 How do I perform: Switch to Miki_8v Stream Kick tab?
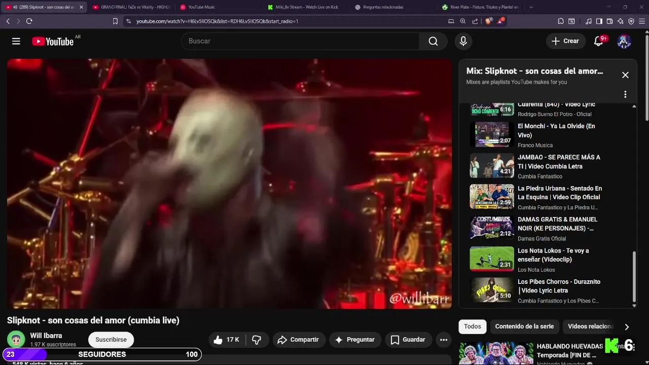coord(306,7)
